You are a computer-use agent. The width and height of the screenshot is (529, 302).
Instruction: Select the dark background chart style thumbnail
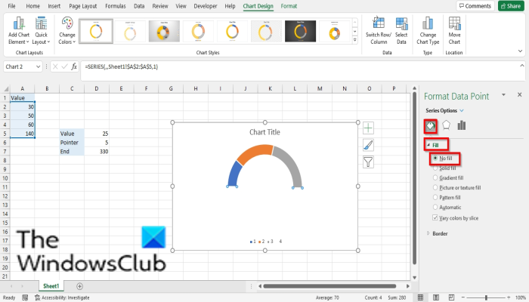point(300,31)
